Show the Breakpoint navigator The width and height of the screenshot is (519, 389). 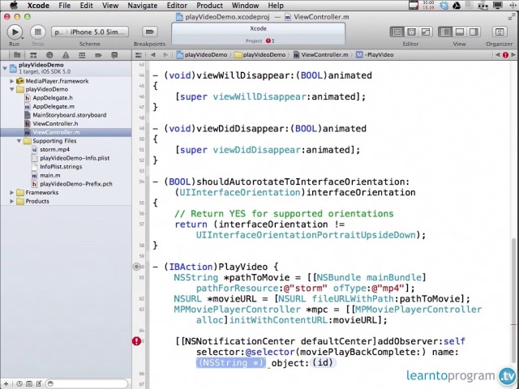tap(98, 55)
